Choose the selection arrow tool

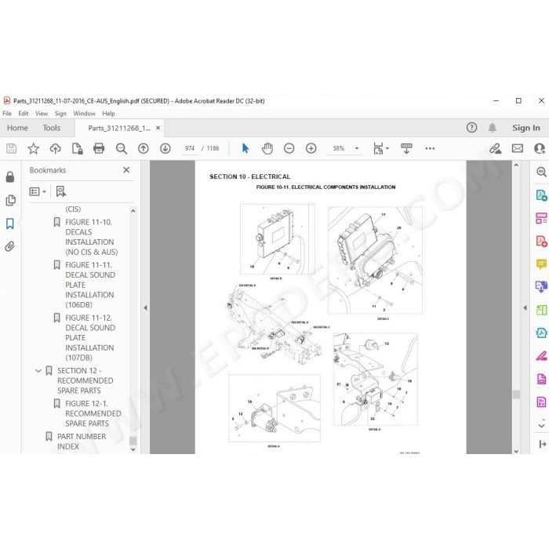tap(245, 148)
